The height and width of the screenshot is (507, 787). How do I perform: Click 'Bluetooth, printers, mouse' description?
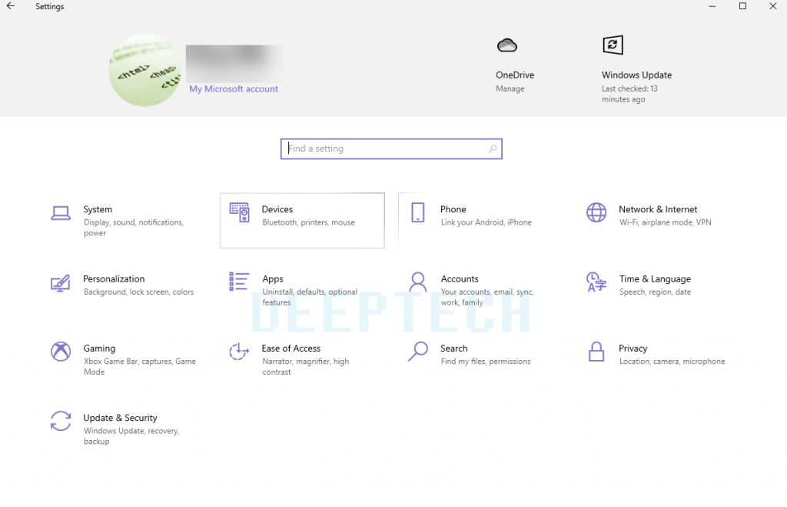pos(309,222)
